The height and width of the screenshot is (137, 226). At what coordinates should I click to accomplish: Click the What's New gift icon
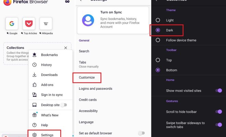(35, 115)
